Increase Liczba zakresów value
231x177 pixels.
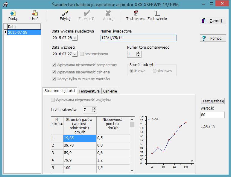point(94,109)
